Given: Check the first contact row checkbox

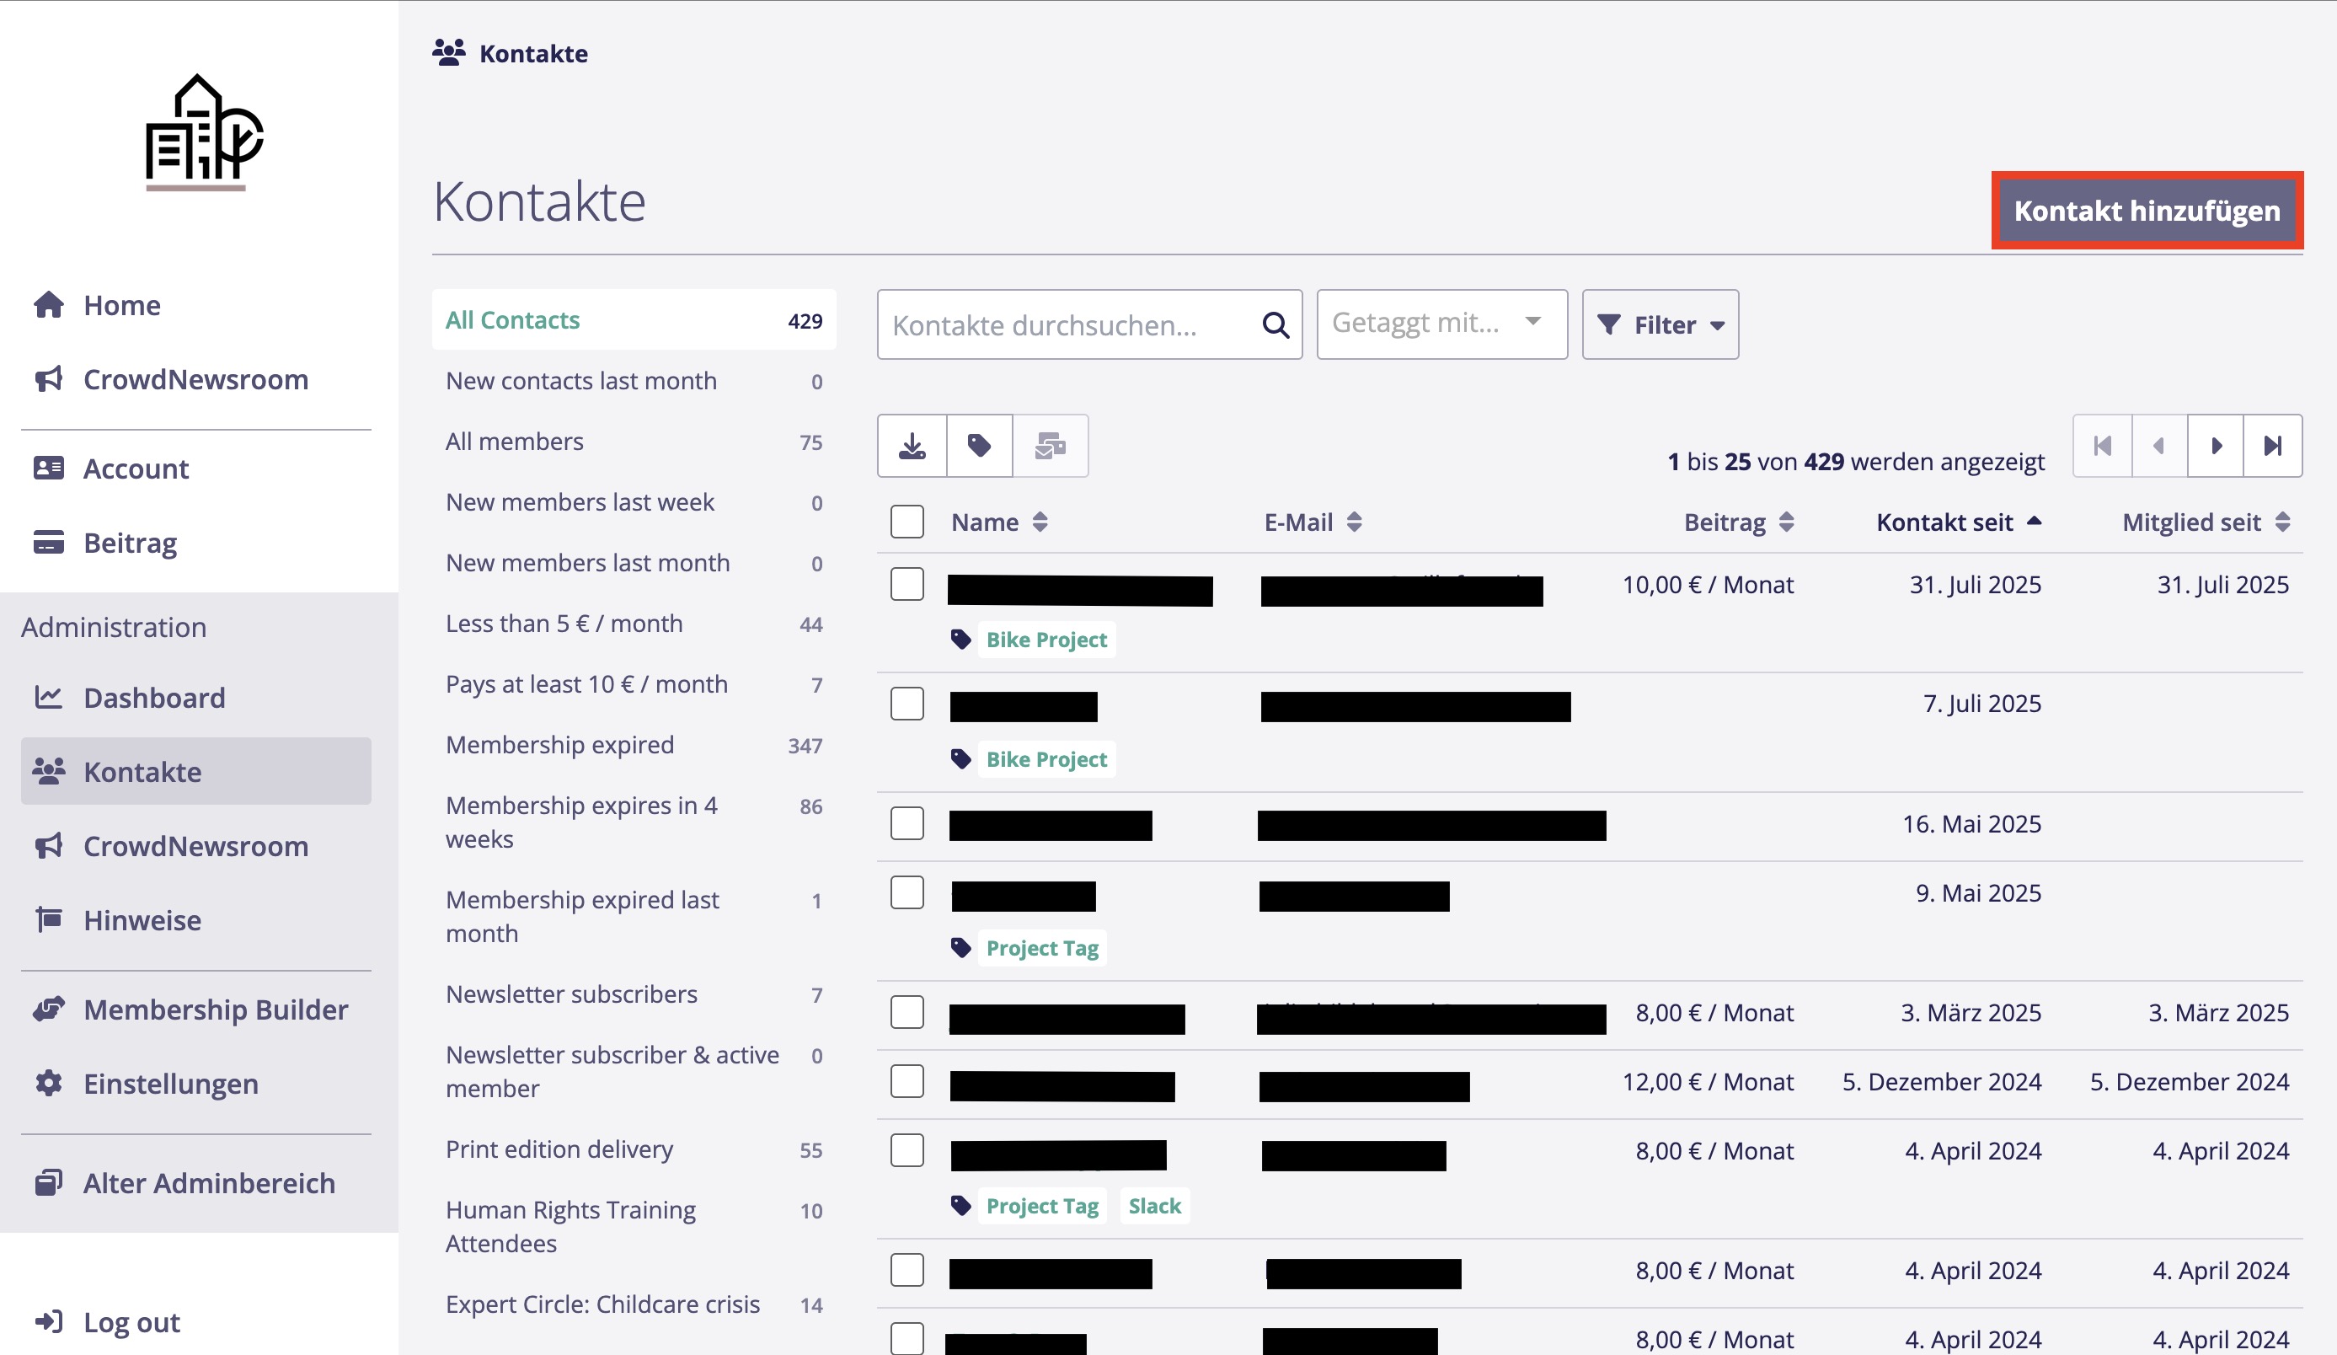Looking at the screenshot, I should point(907,584).
